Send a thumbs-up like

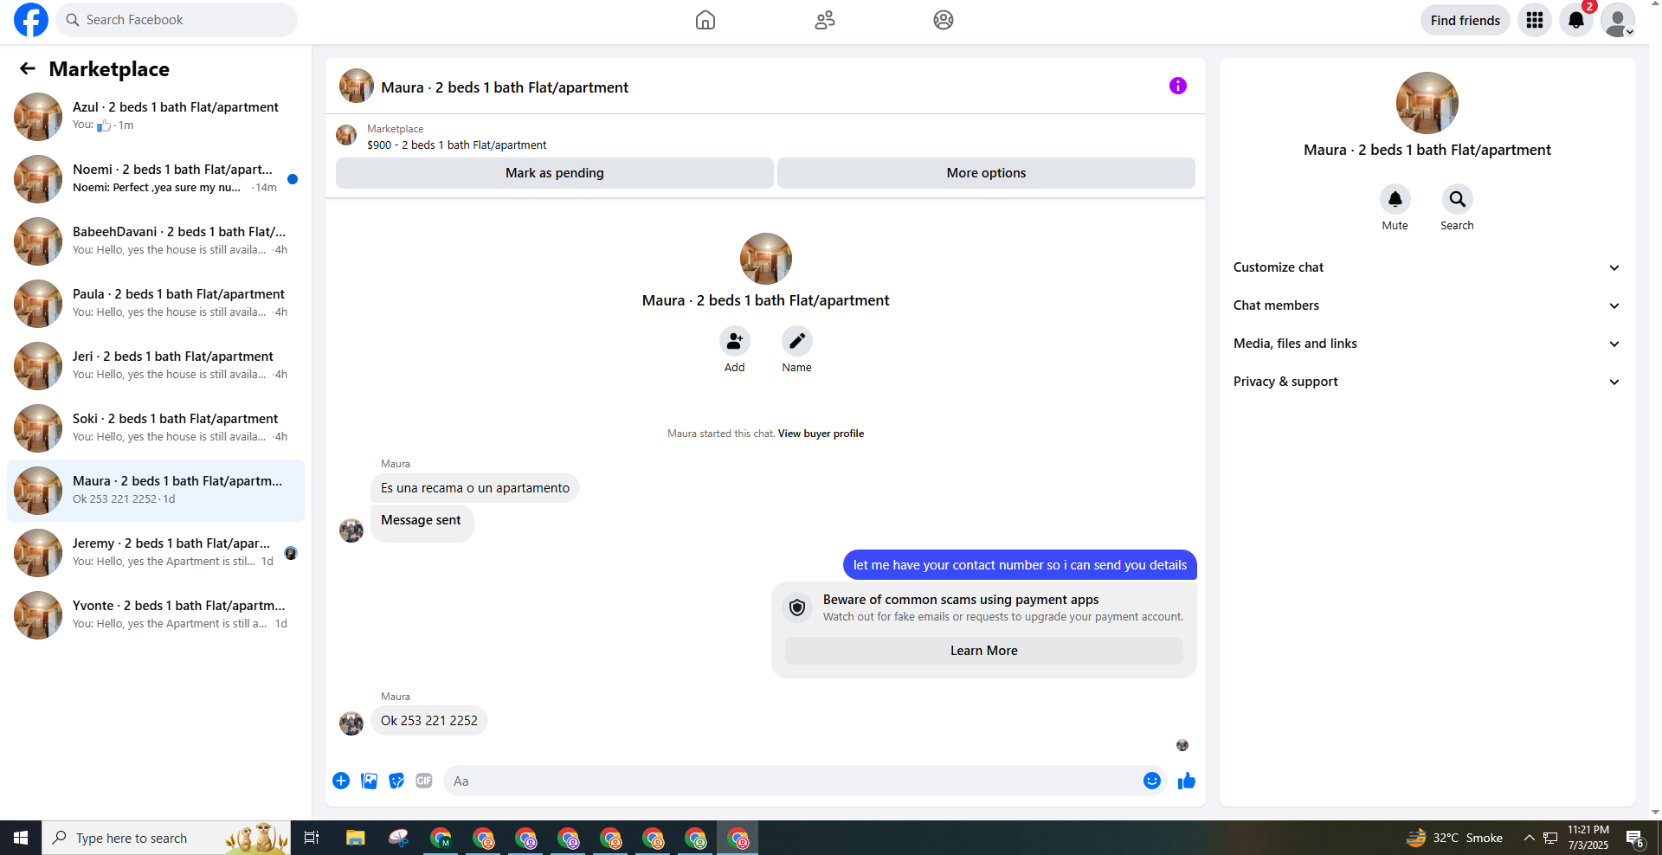[1187, 781]
